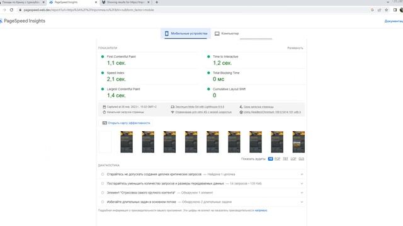Open the browser side panel icon
The image size is (403, 226).
(x=395, y=10)
